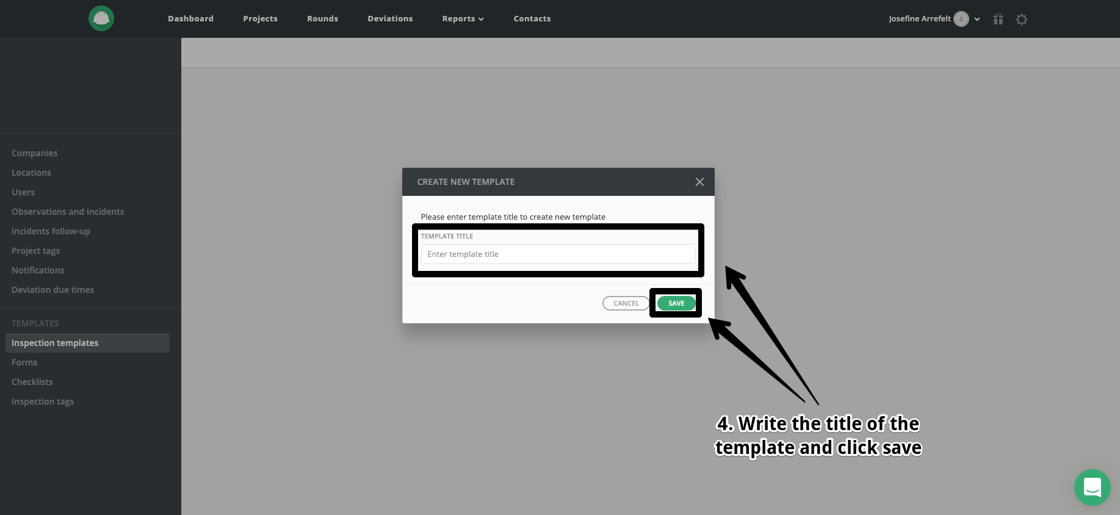Open Contacts in top navigation

[532, 19]
